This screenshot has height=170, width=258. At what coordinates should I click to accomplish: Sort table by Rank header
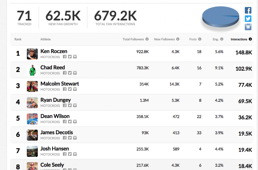point(18,39)
